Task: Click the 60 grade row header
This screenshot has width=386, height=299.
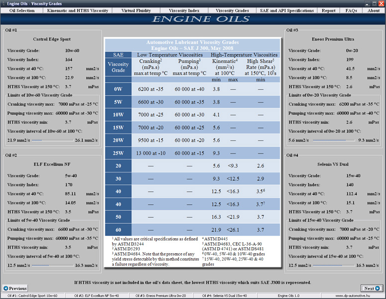Action: [118, 230]
